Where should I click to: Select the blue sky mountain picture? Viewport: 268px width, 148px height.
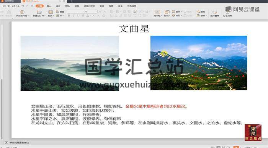click(199, 63)
